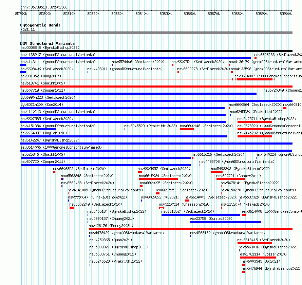
Task: Click nsv6245529 (Prakrithi2022) label
Action: [151, 126]
